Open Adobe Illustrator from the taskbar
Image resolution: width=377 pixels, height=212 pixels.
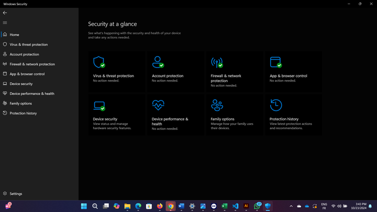(246, 206)
